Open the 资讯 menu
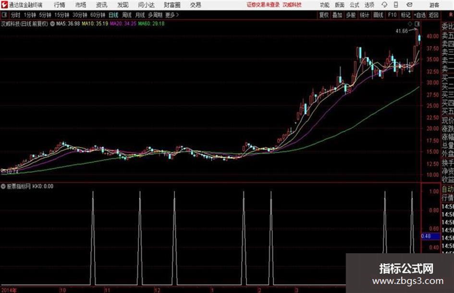The width and height of the screenshot is (454, 293). (x=102, y=5)
